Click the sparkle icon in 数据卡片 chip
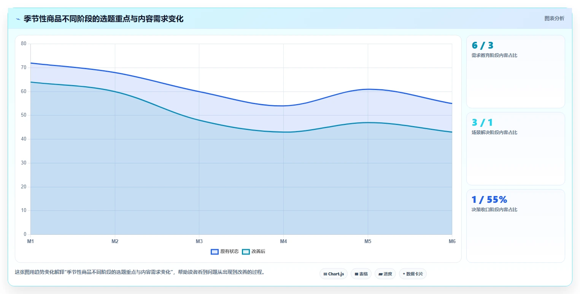The height and width of the screenshot is (294, 580). tap(404, 274)
